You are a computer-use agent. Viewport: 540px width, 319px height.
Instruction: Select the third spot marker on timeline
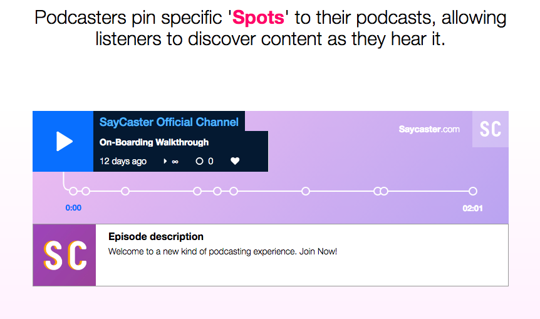(x=125, y=191)
